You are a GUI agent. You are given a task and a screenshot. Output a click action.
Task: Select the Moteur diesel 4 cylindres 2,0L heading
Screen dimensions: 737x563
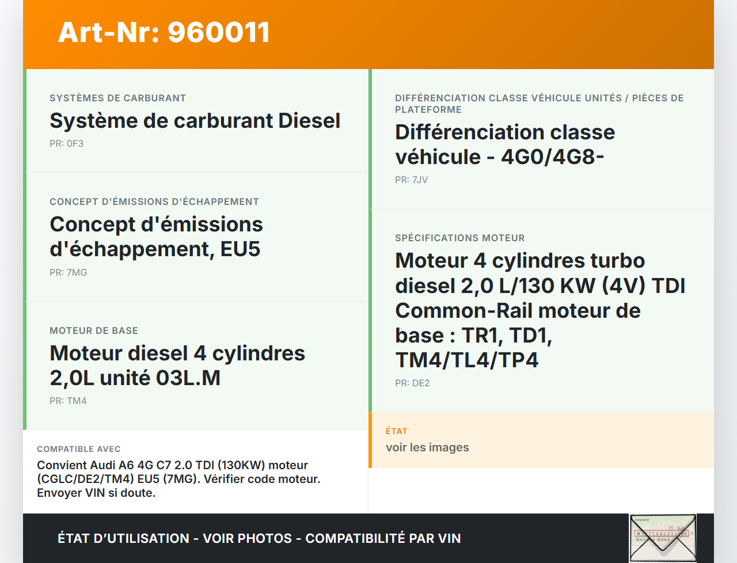pyautogui.click(x=177, y=366)
